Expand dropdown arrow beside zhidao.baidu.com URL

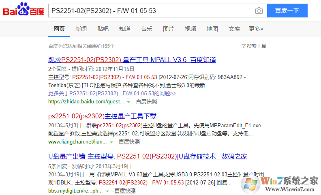coord(128,102)
